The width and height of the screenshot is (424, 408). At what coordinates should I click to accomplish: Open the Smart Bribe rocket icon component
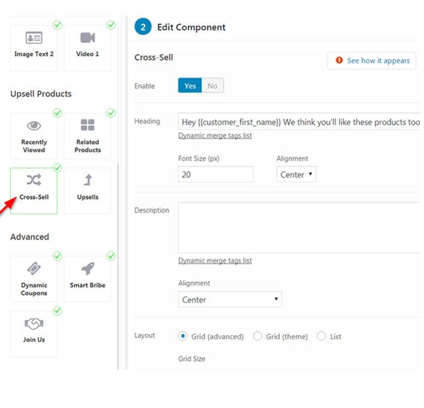pos(87,269)
